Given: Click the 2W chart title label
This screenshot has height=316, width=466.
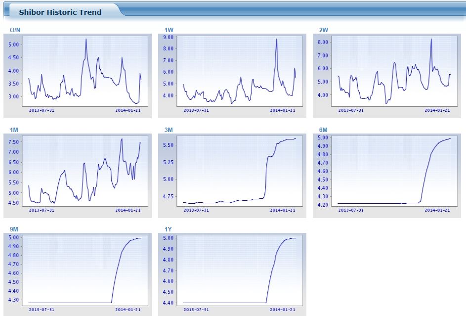Looking at the screenshot, I should pyautogui.click(x=323, y=30).
